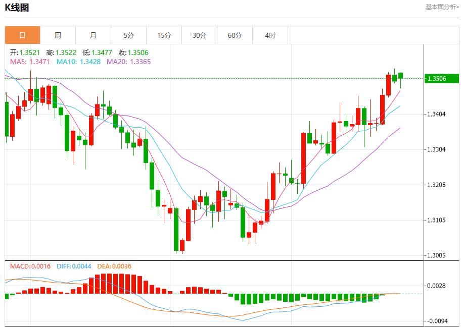Viewport: 461px width, 327px height.
Task: Select the 30分 interval tab
Action: pyautogui.click(x=199, y=35)
